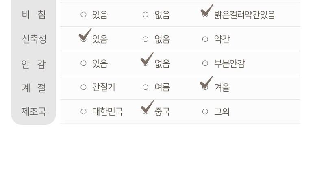This screenshot has height=170, width=317.
Task: Select 여름 radio in 계절 row
Action: [x=145, y=87]
